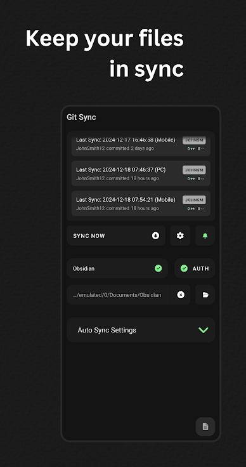
Task: Click the JOHNSM badge on the PC commit
Action: pyautogui.click(x=194, y=170)
